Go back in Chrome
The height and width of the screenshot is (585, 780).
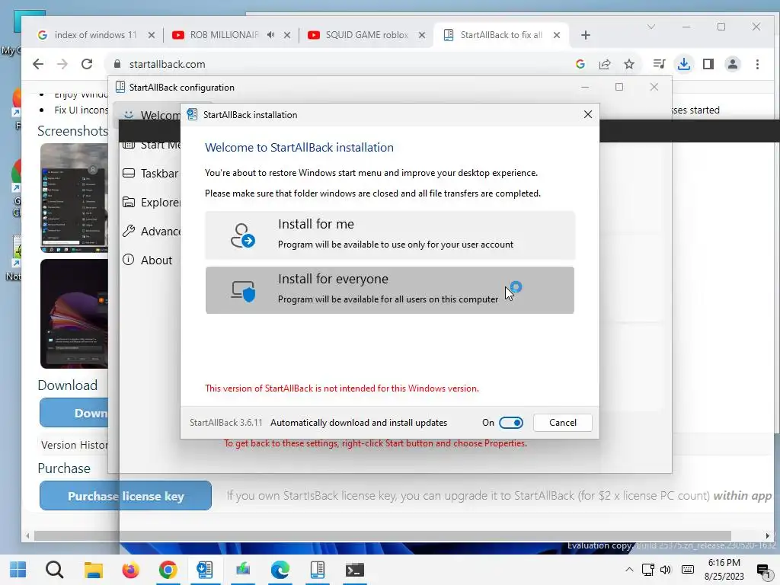pos(38,64)
